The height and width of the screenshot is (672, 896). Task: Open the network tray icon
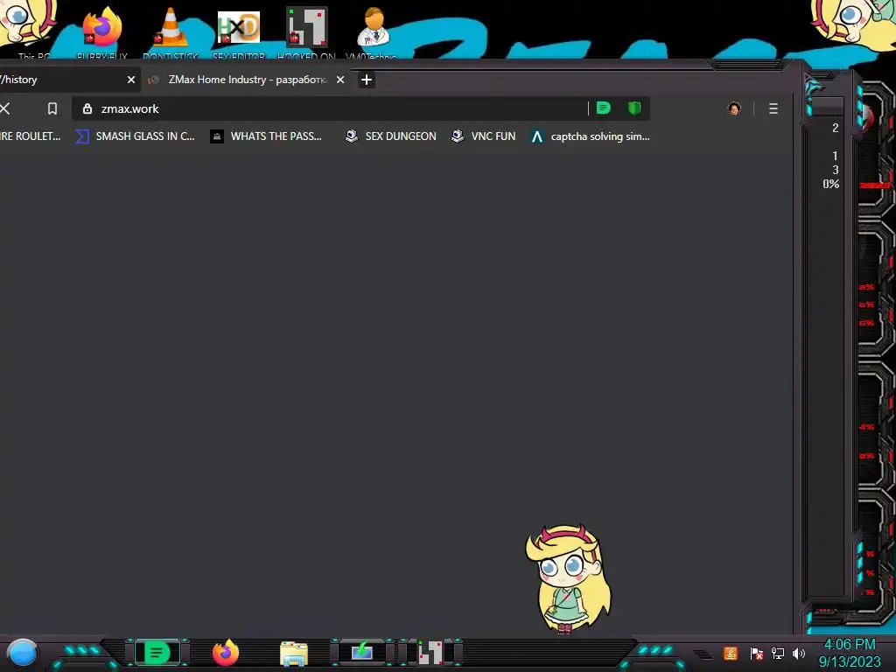click(778, 653)
